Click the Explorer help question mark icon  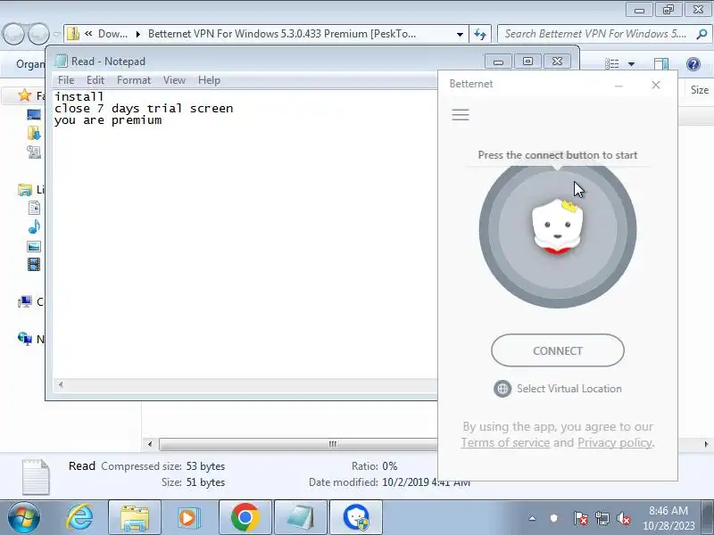[x=693, y=63]
